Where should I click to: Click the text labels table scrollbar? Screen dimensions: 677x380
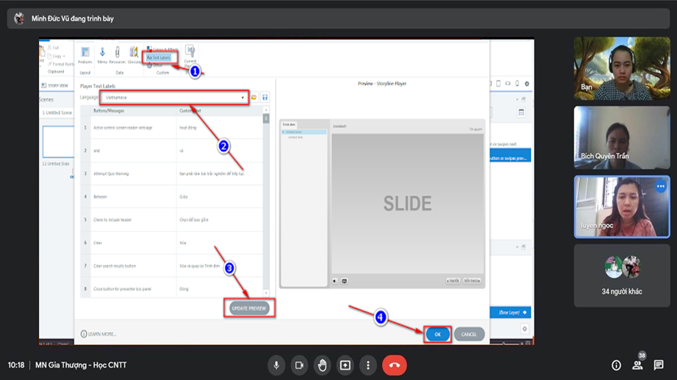(x=266, y=201)
